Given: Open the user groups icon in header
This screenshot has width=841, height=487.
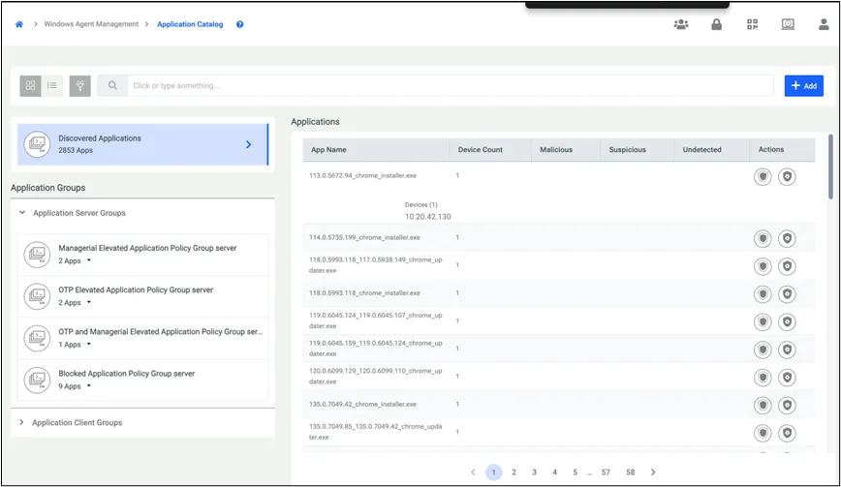Looking at the screenshot, I should [681, 24].
